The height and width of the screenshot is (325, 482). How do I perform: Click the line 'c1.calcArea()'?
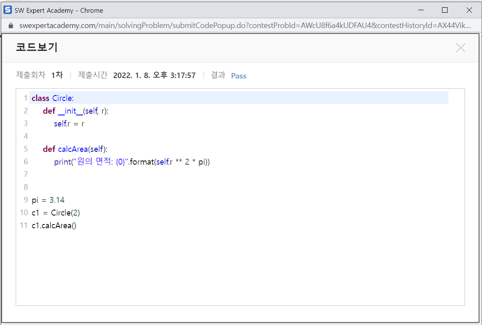click(54, 226)
